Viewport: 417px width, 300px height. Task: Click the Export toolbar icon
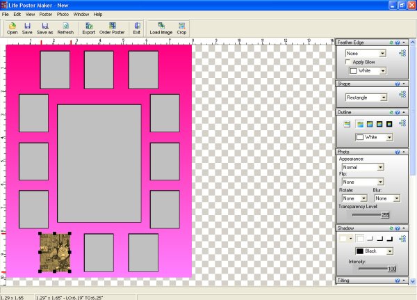tap(89, 28)
